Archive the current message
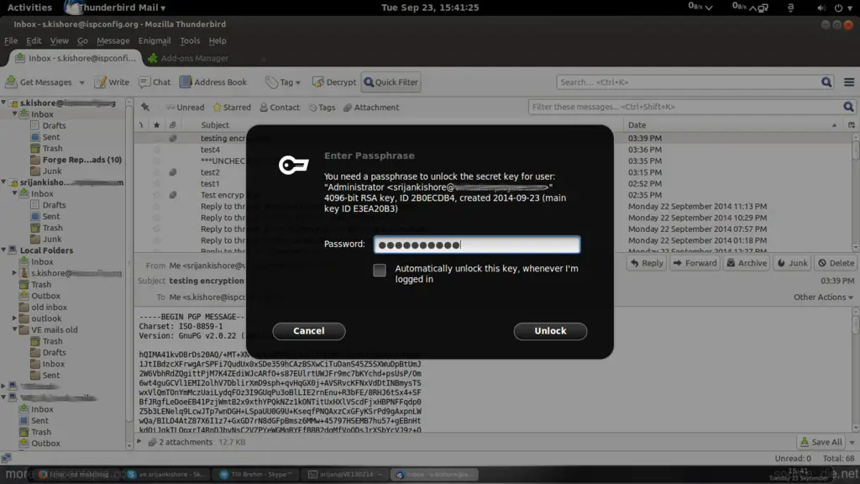This screenshot has width=860, height=484. (747, 263)
